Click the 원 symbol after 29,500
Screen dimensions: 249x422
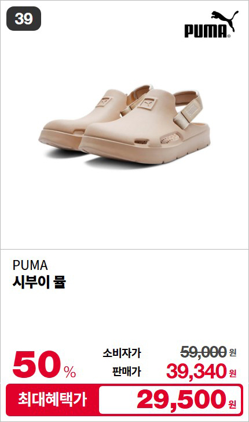[x=232, y=403]
